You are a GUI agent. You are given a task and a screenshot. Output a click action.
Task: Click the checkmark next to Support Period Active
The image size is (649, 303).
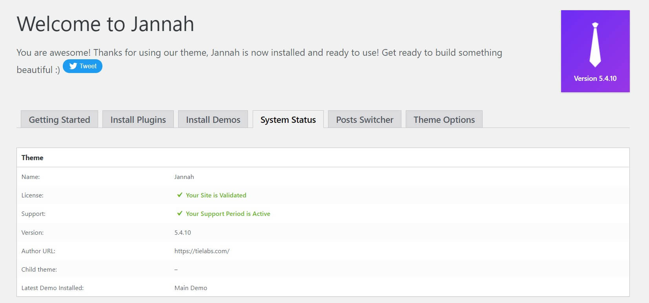[180, 214]
